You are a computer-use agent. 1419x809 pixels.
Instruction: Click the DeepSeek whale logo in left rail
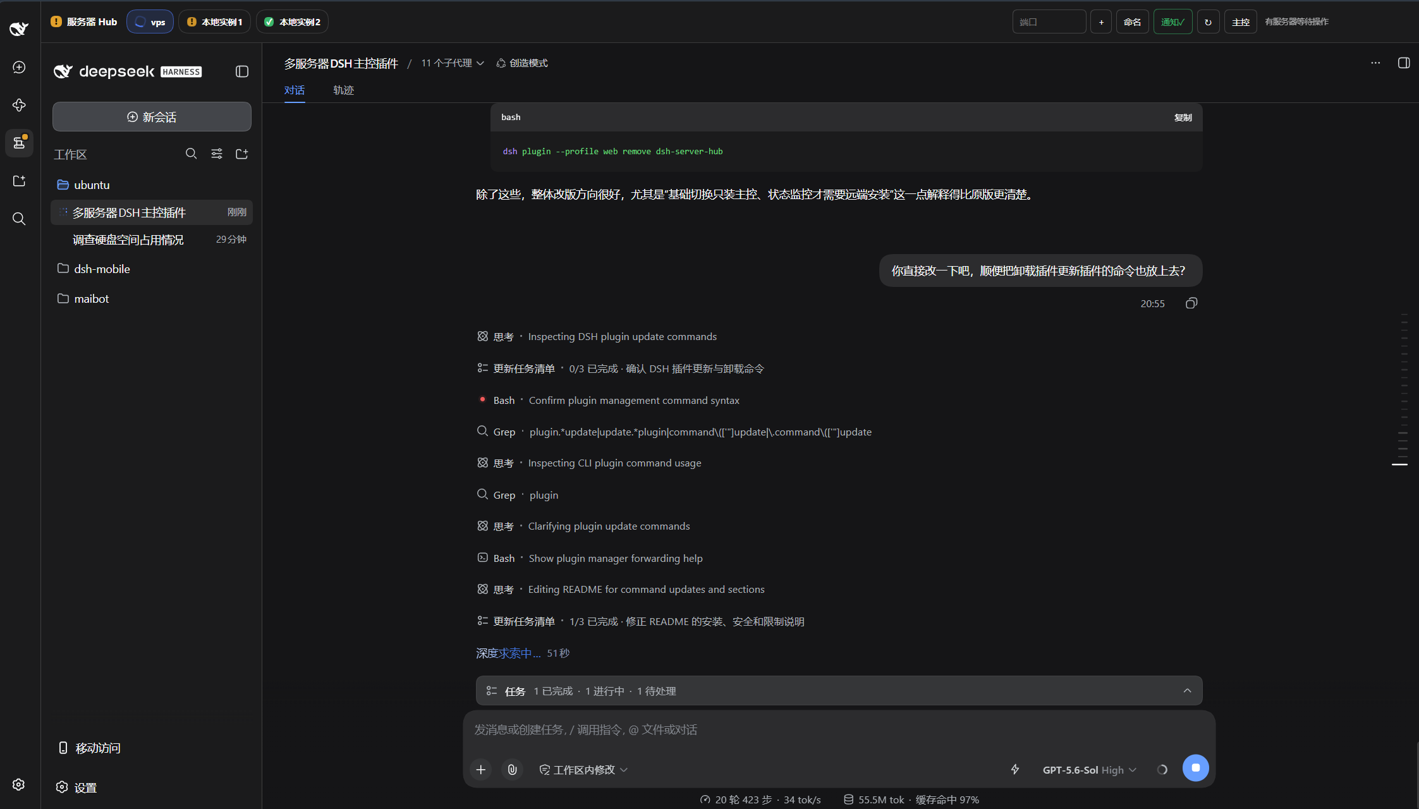(x=19, y=28)
